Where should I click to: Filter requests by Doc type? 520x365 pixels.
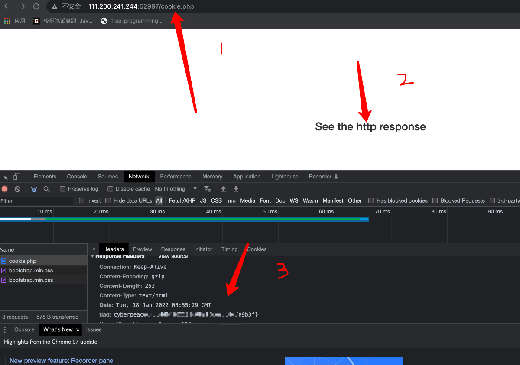(280, 200)
